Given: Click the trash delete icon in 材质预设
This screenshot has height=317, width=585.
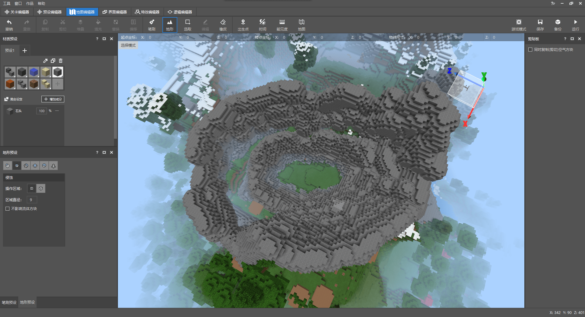Looking at the screenshot, I should pyautogui.click(x=61, y=61).
